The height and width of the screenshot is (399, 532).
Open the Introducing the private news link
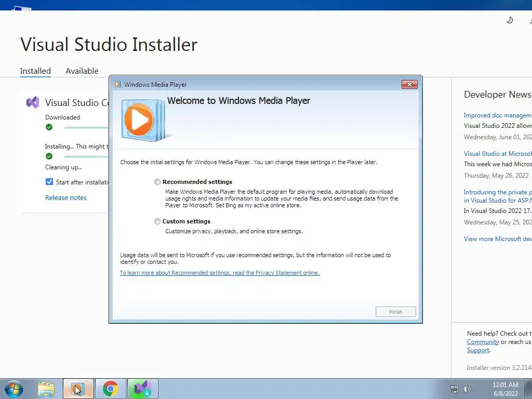pos(498,196)
